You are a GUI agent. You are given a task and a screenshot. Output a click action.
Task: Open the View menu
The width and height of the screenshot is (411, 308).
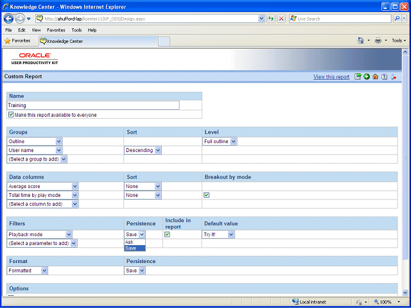pyautogui.click(x=36, y=30)
